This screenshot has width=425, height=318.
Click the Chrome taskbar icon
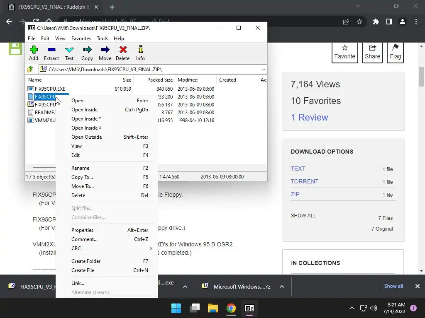(231, 308)
